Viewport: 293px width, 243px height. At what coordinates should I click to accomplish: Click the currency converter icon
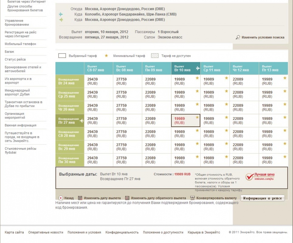192,198
